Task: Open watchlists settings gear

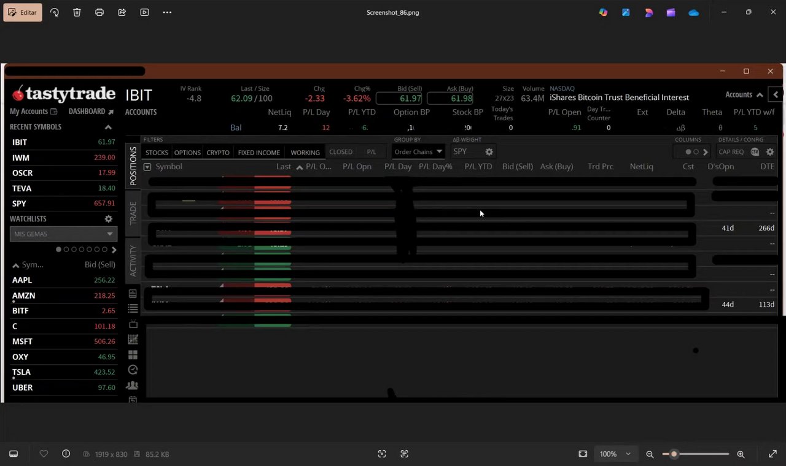Action: click(x=109, y=219)
